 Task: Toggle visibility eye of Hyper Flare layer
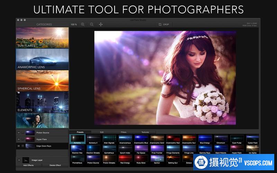pos(19,139)
